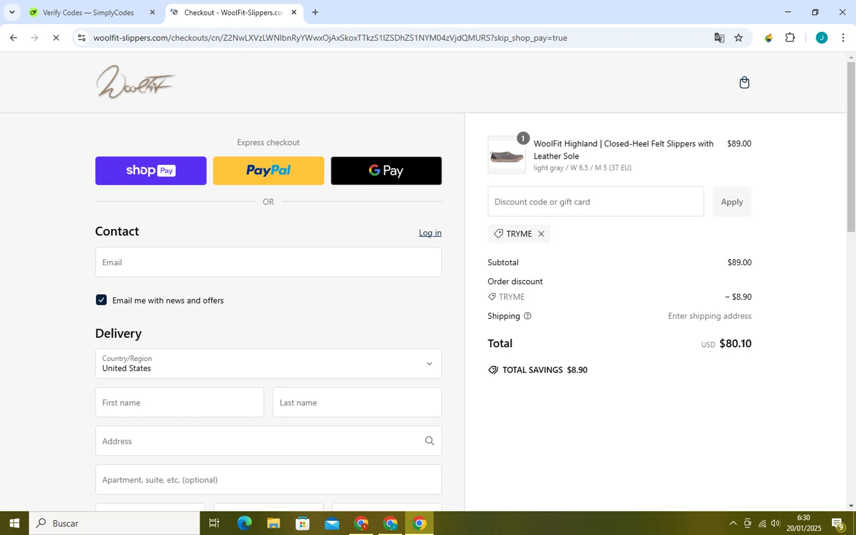Close the Verify Codes SimplyCodes tab
The height and width of the screenshot is (535, 856).
click(x=152, y=12)
